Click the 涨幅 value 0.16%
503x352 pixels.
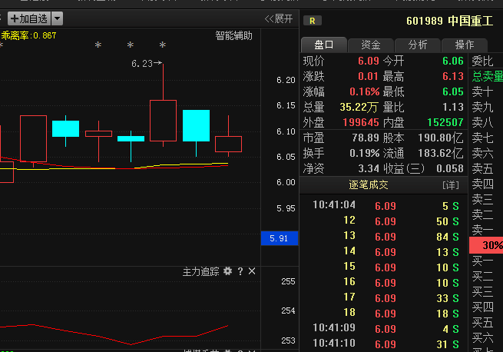[x=365, y=91]
